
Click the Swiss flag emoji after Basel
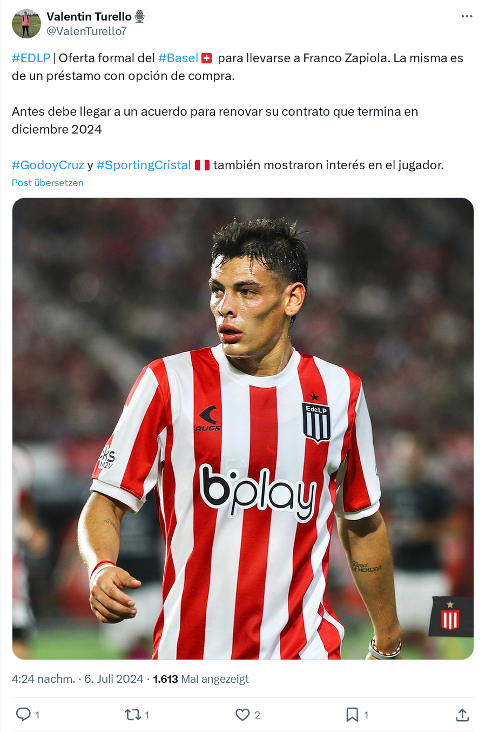[x=207, y=58]
